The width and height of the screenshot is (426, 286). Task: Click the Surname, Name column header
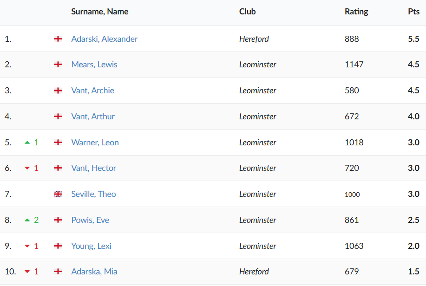click(100, 12)
